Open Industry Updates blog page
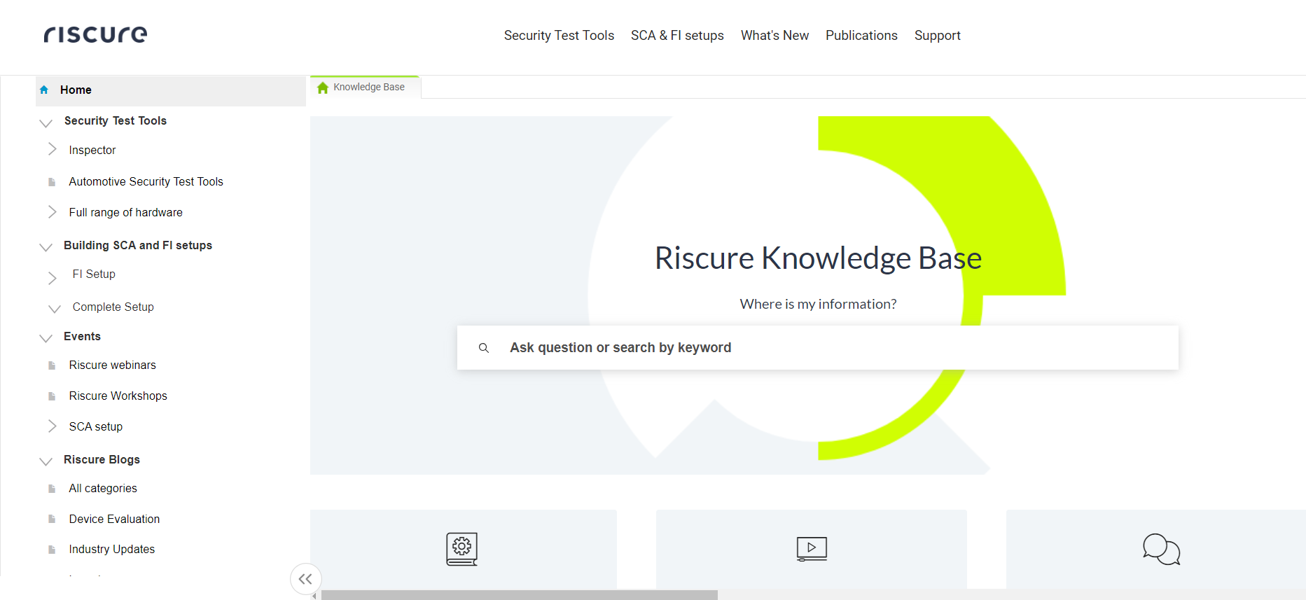The width and height of the screenshot is (1306, 600). coord(112,550)
